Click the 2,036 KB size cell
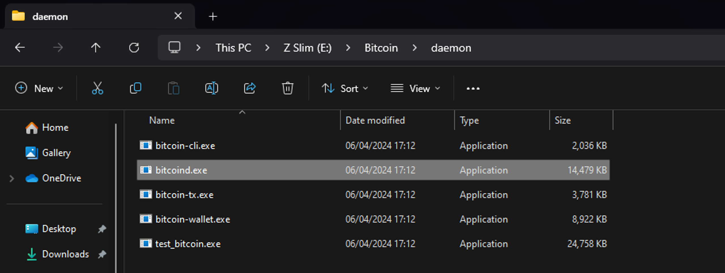 [589, 145]
